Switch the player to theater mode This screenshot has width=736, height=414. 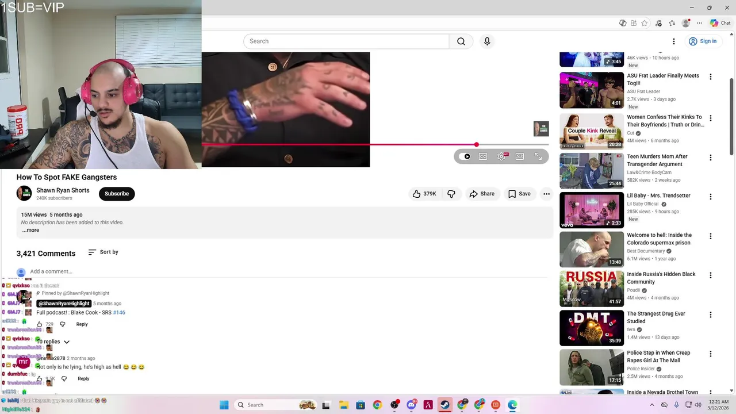(520, 156)
